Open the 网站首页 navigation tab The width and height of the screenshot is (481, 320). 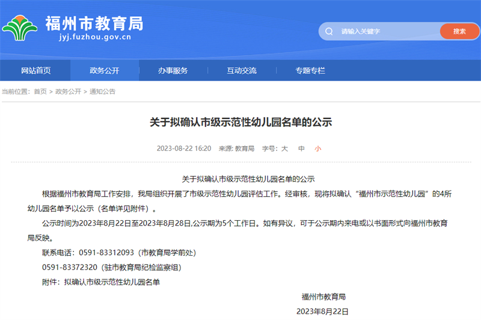click(35, 70)
